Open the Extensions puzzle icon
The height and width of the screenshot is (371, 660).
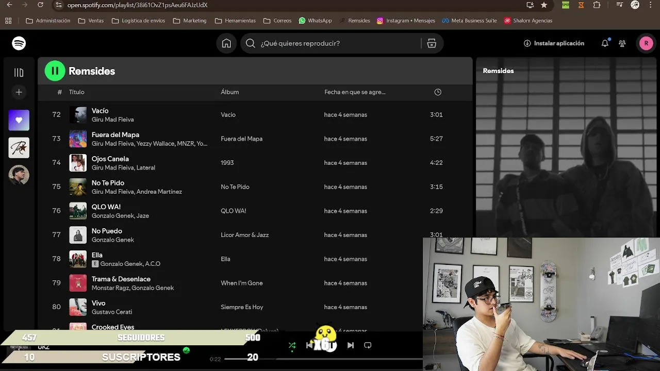click(597, 5)
